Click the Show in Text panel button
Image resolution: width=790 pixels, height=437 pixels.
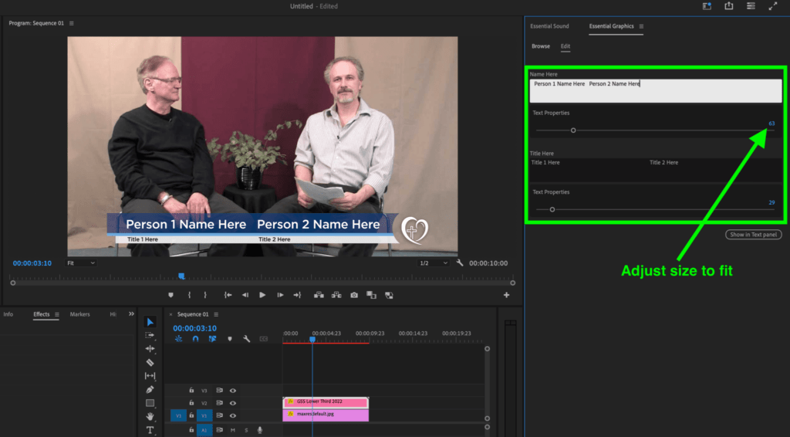(x=753, y=235)
